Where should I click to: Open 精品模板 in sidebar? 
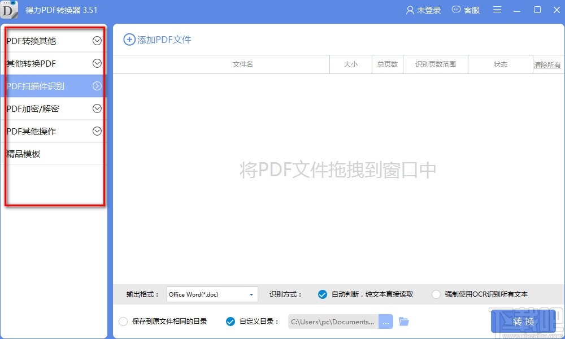tap(54, 154)
